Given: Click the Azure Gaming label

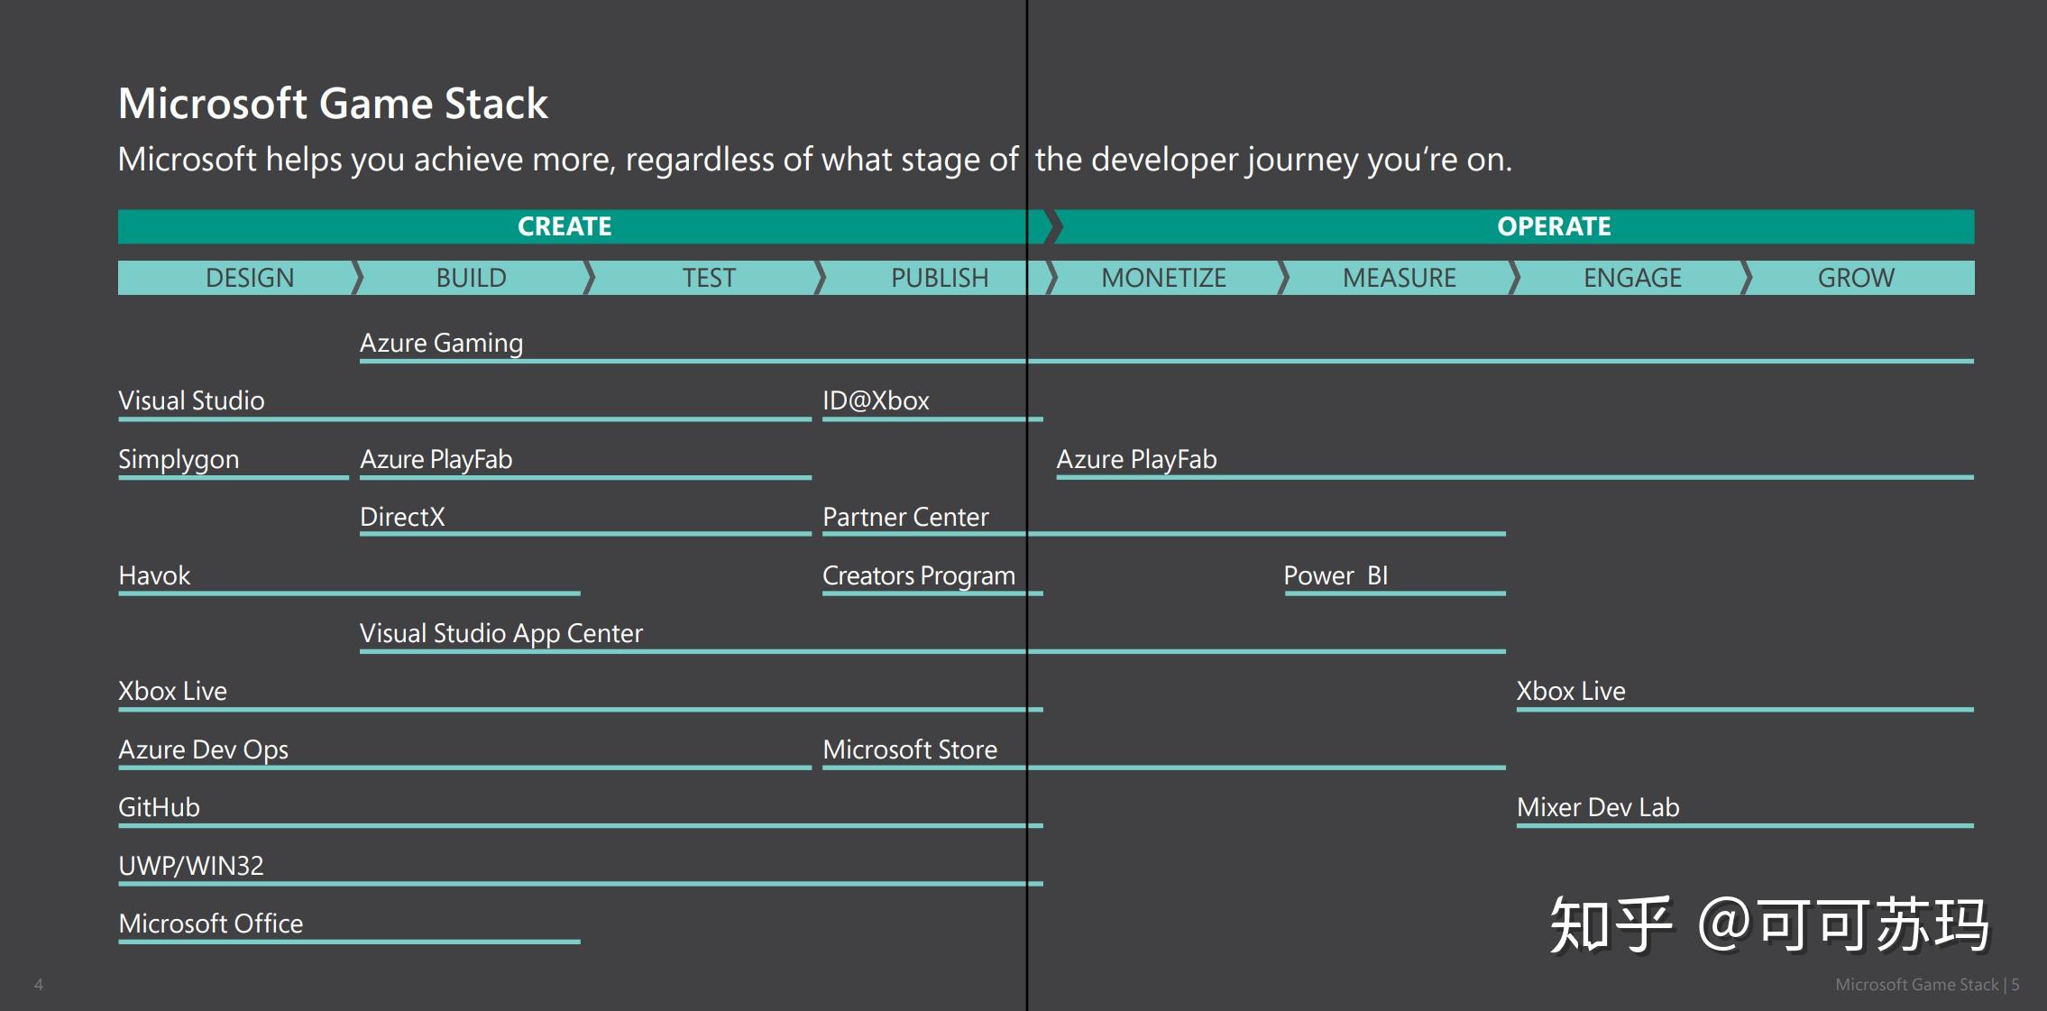Looking at the screenshot, I should [441, 344].
